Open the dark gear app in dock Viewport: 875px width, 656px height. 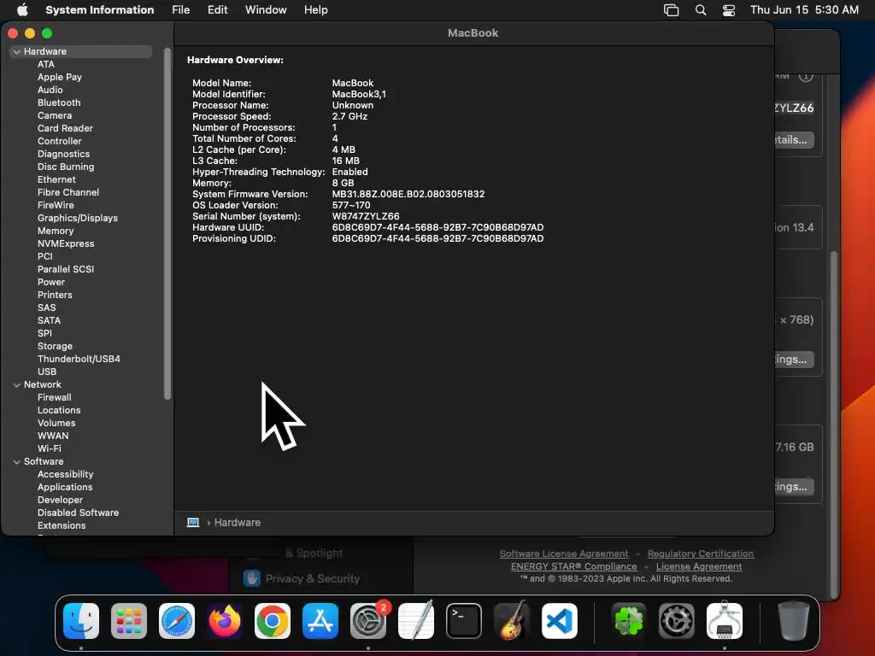pos(677,621)
